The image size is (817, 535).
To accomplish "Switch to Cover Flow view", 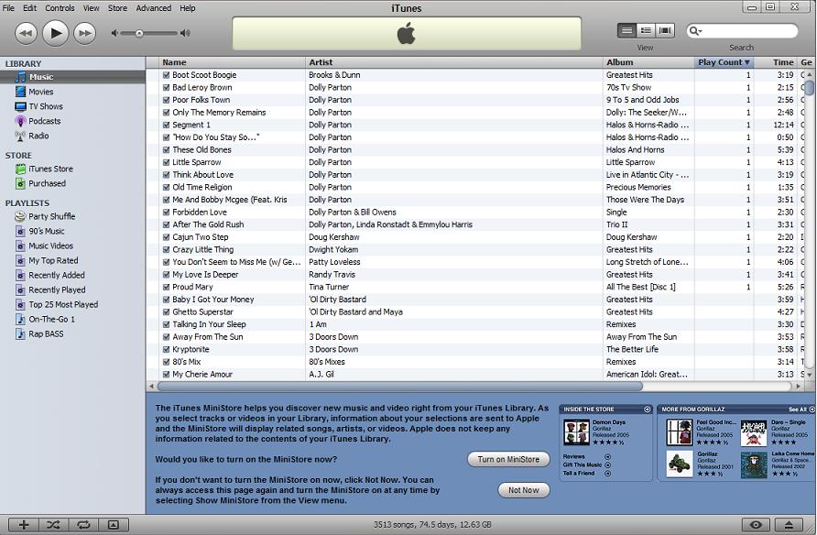I will coord(665,31).
